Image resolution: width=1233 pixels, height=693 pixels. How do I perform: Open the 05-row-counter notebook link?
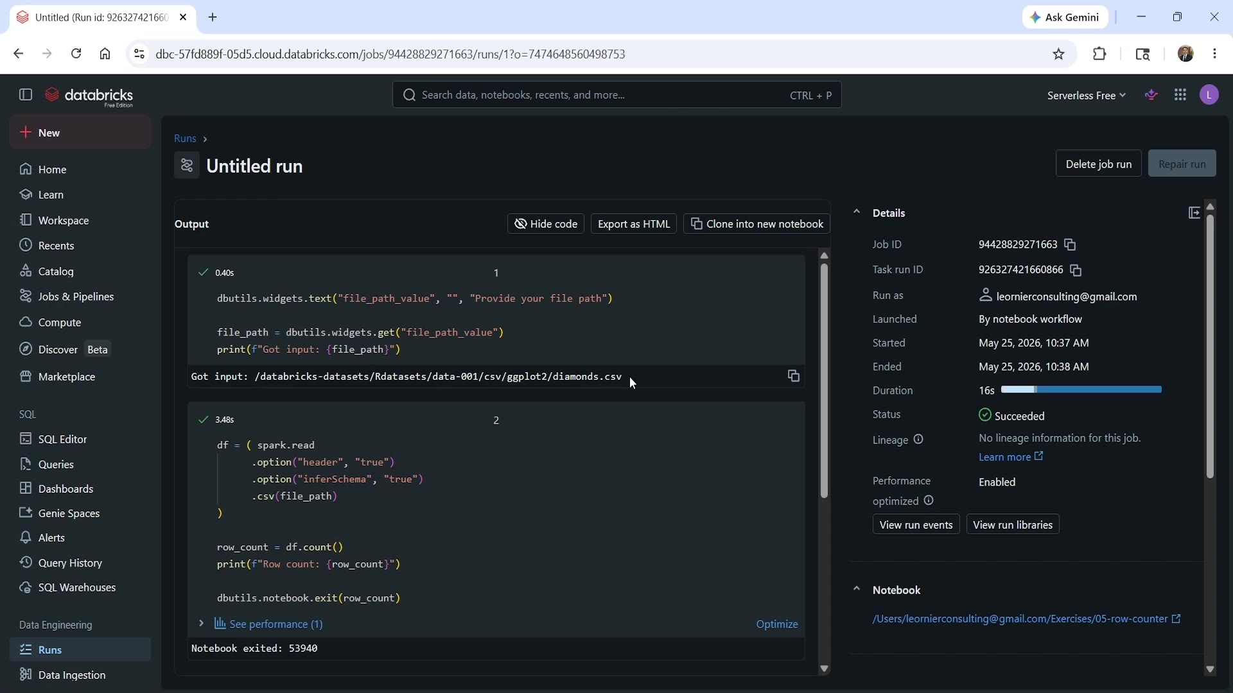[x=1026, y=619]
